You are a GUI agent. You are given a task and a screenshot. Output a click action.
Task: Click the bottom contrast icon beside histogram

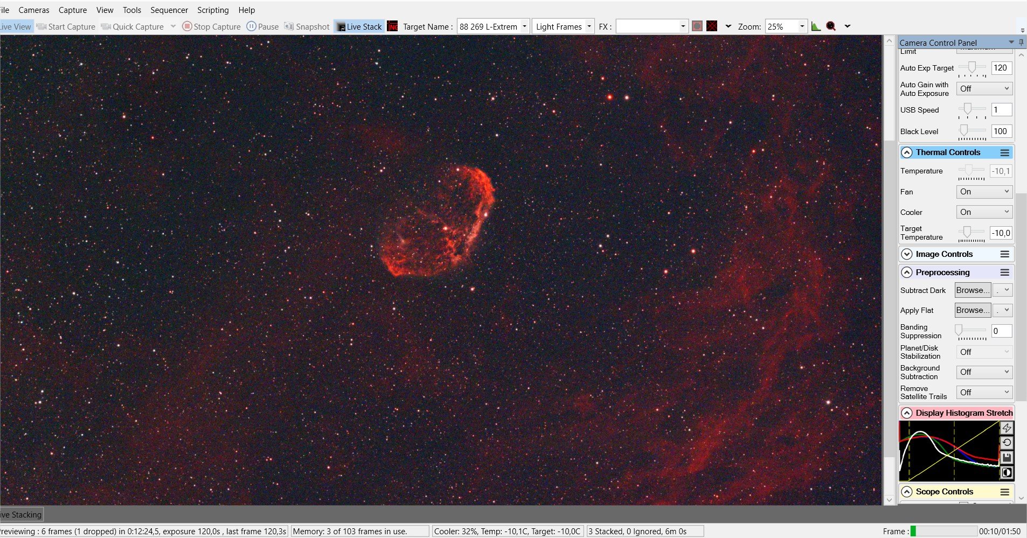1007,473
